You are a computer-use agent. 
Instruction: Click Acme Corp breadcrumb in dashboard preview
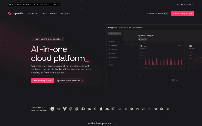123,28
